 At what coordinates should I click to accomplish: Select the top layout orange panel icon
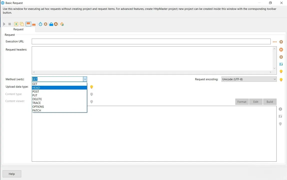[28, 24]
